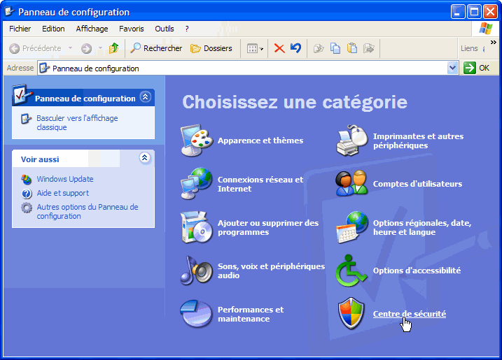Viewport: 502px width, 360px height.
Task: Open the Edition menu
Action: [53, 29]
